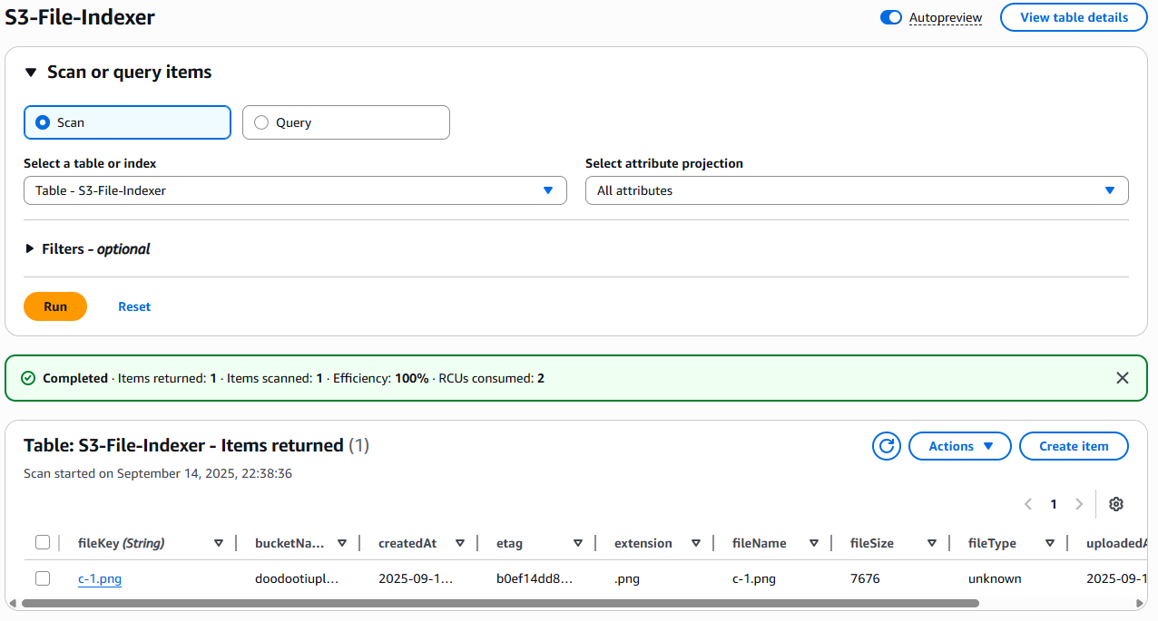The width and height of the screenshot is (1158, 621).
Task: Check the c-1.png row checkbox
Action: click(x=43, y=578)
